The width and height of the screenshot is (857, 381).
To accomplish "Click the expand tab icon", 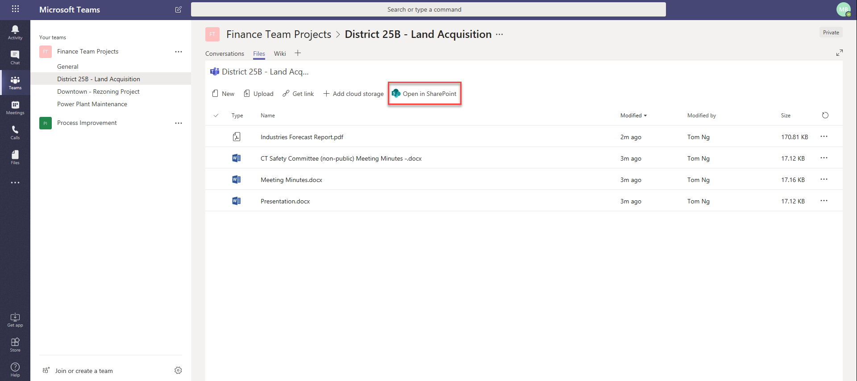I will click(839, 53).
